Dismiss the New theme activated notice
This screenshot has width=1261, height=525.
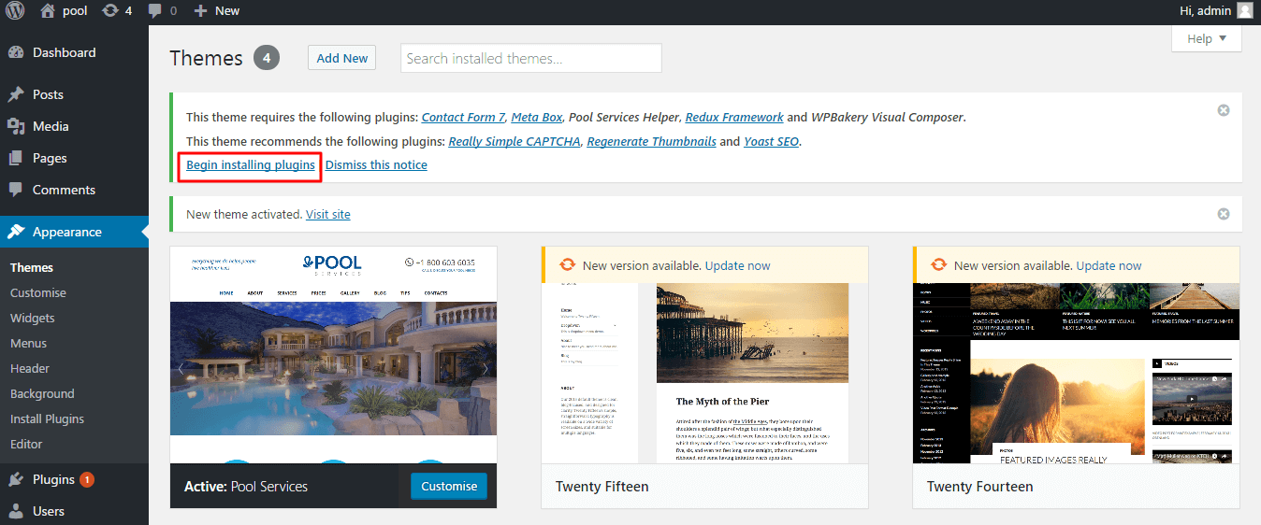1223,214
